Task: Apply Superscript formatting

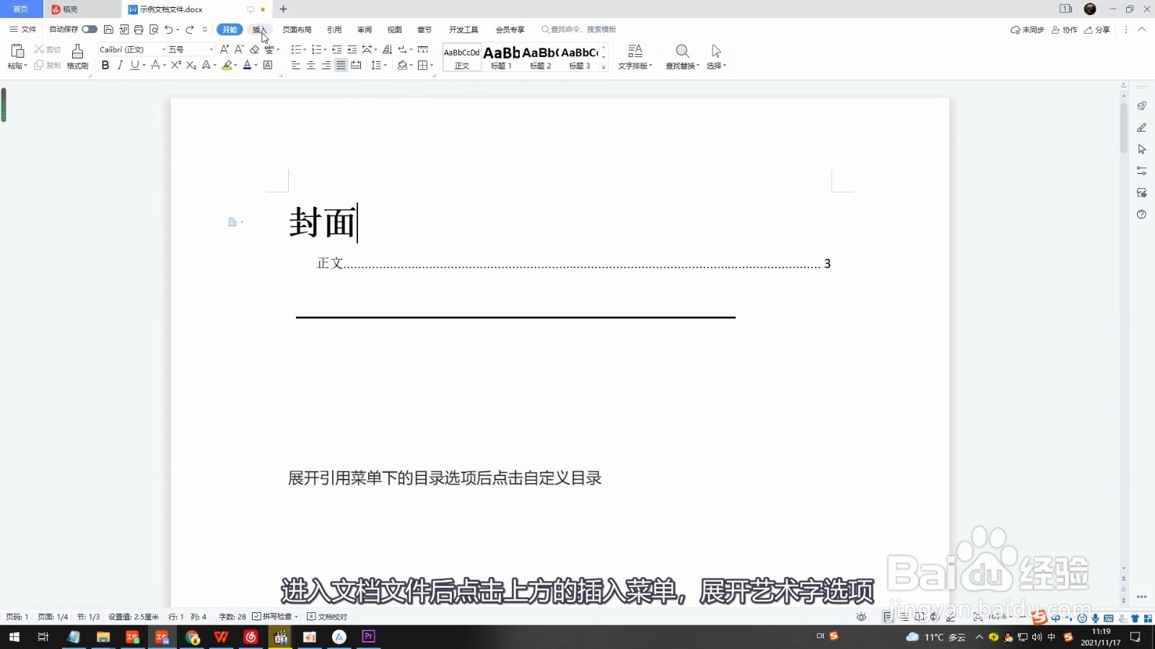Action: coord(175,65)
